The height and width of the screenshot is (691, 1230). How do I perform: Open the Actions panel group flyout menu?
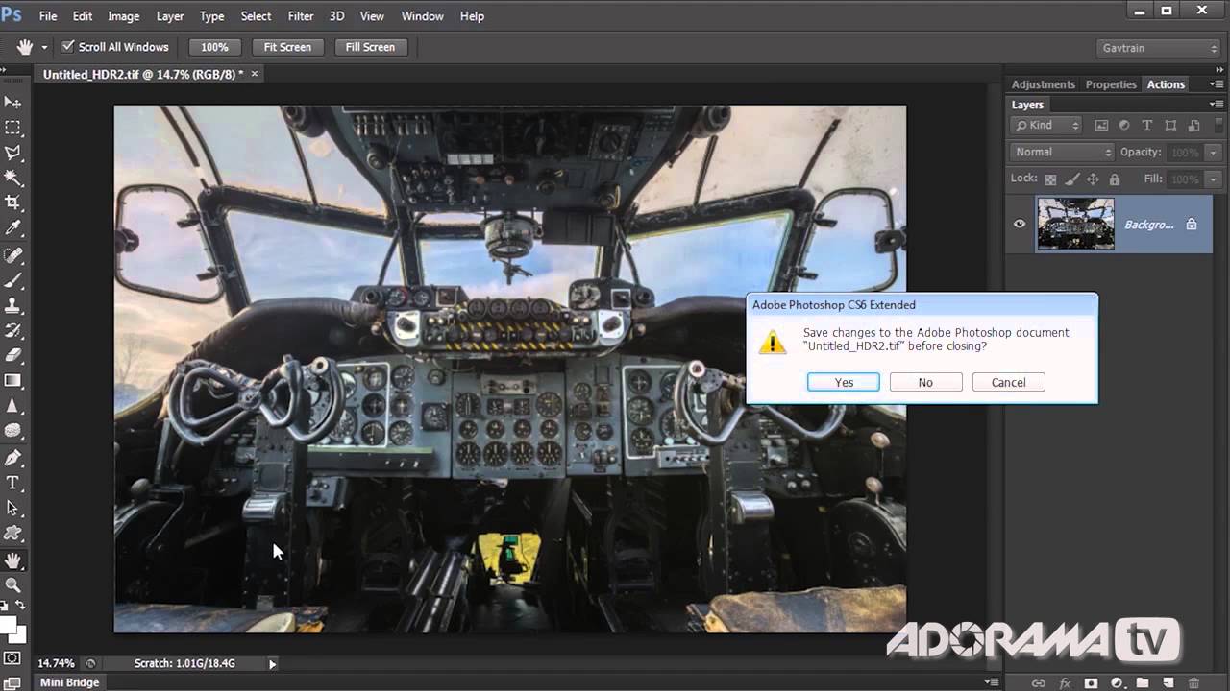click(1216, 84)
